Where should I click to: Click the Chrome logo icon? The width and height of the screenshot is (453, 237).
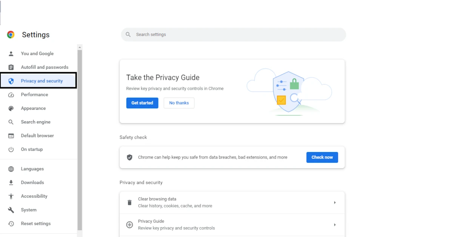11,35
